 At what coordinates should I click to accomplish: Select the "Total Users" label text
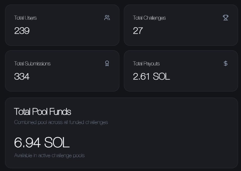[x=25, y=18]
